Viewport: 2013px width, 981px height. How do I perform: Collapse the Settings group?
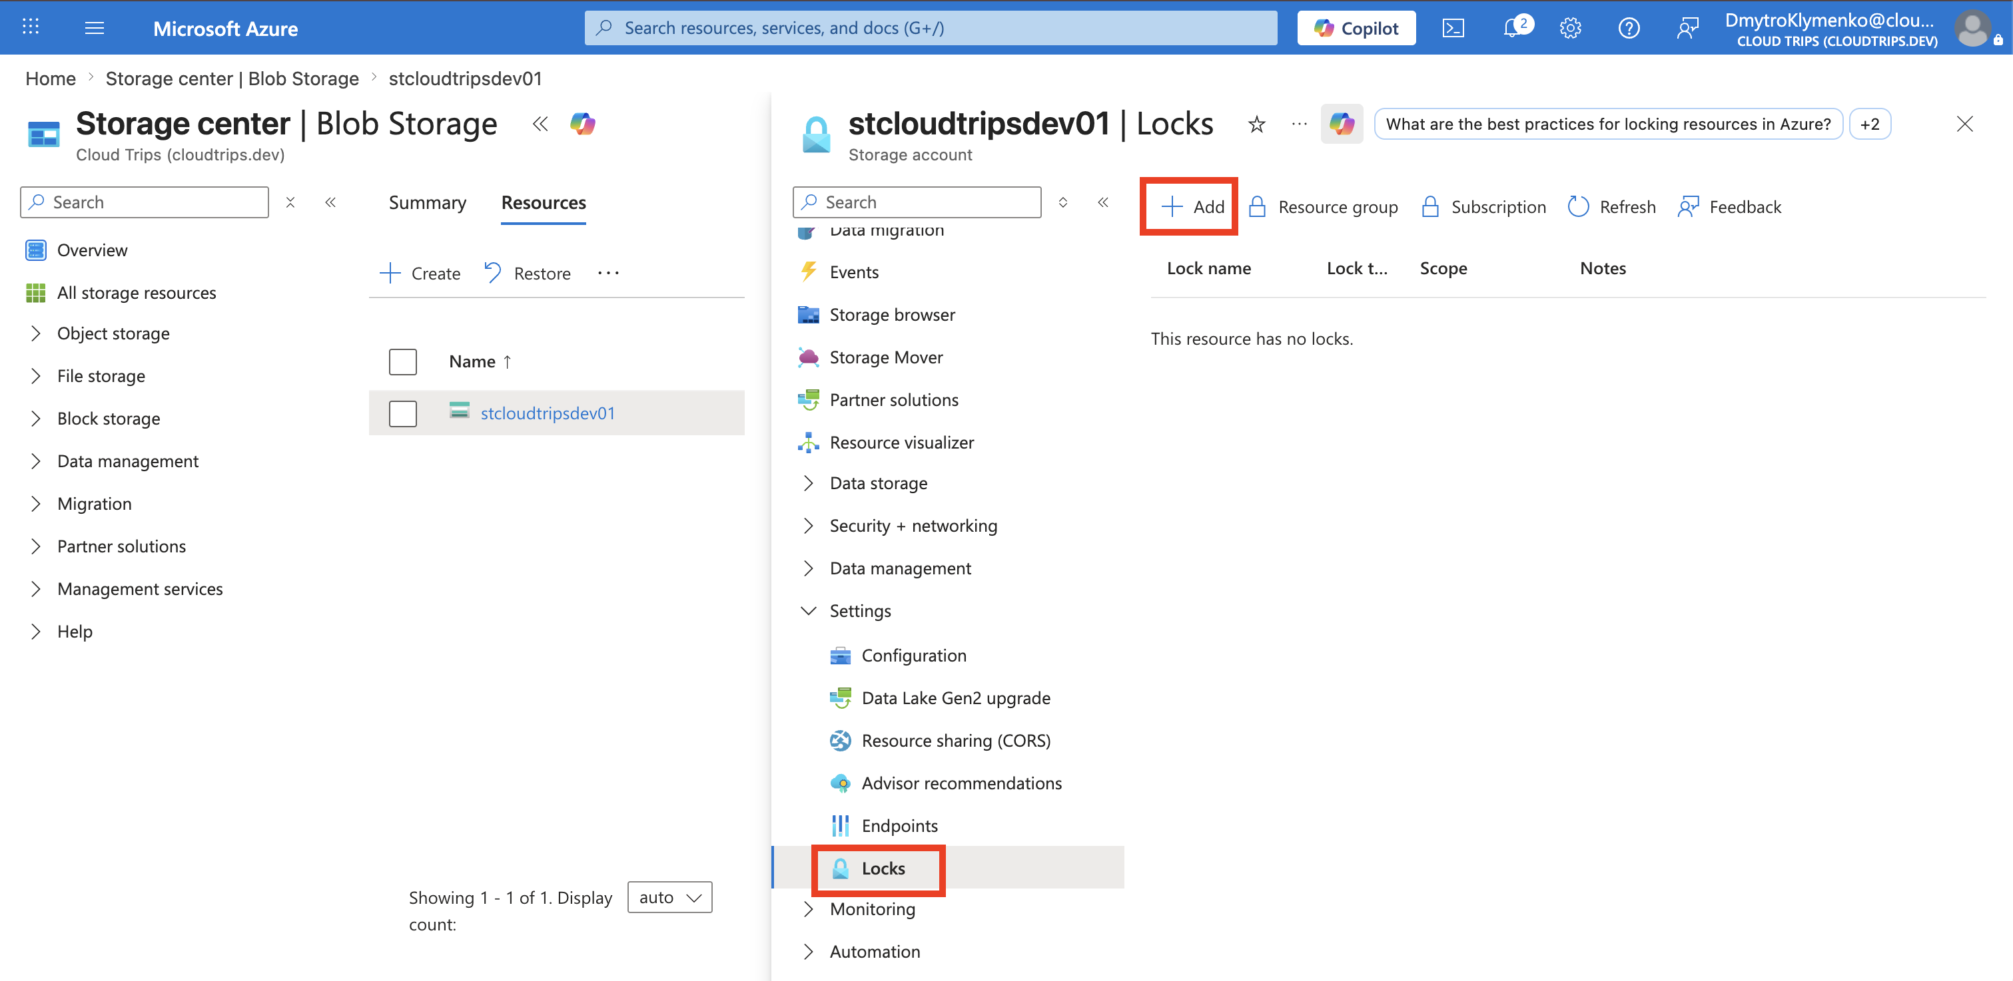click(x=859, y=611)
